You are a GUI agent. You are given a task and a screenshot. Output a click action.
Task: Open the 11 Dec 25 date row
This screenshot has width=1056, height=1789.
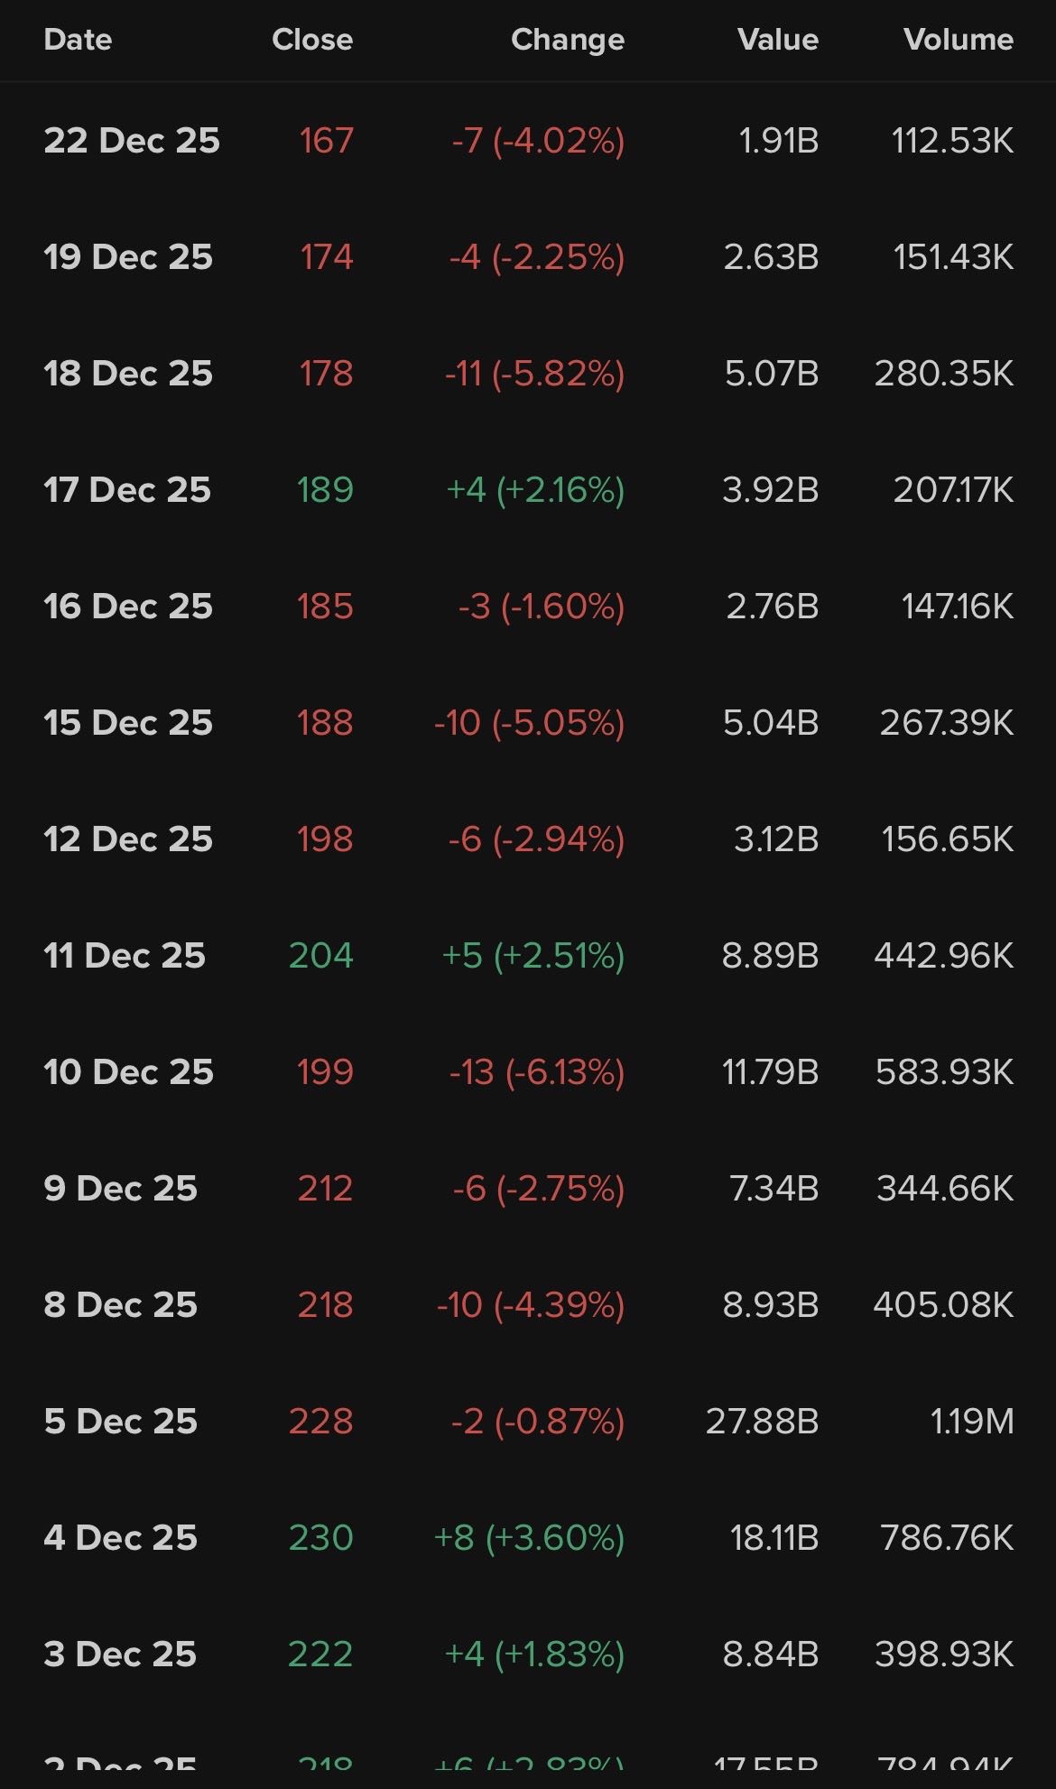pos(125,956)
